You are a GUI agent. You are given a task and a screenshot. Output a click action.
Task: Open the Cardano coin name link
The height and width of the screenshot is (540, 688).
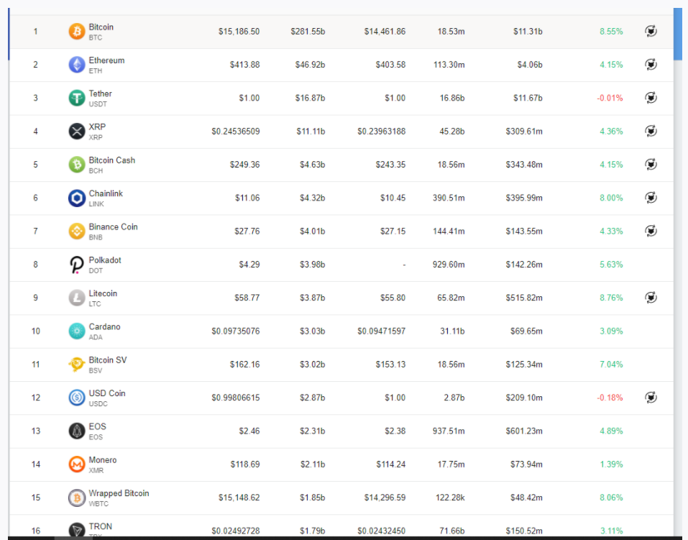coord(104,326)
